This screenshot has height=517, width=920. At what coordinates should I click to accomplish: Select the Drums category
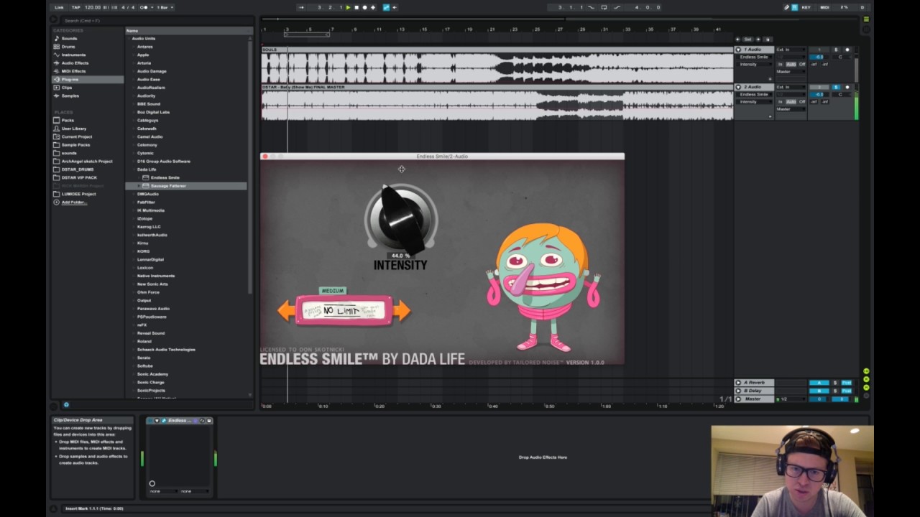point(68,47)
